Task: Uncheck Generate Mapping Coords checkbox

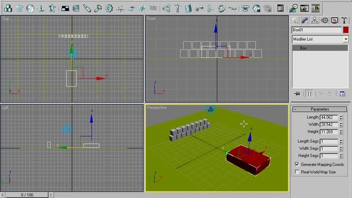Action: (297, 164)
